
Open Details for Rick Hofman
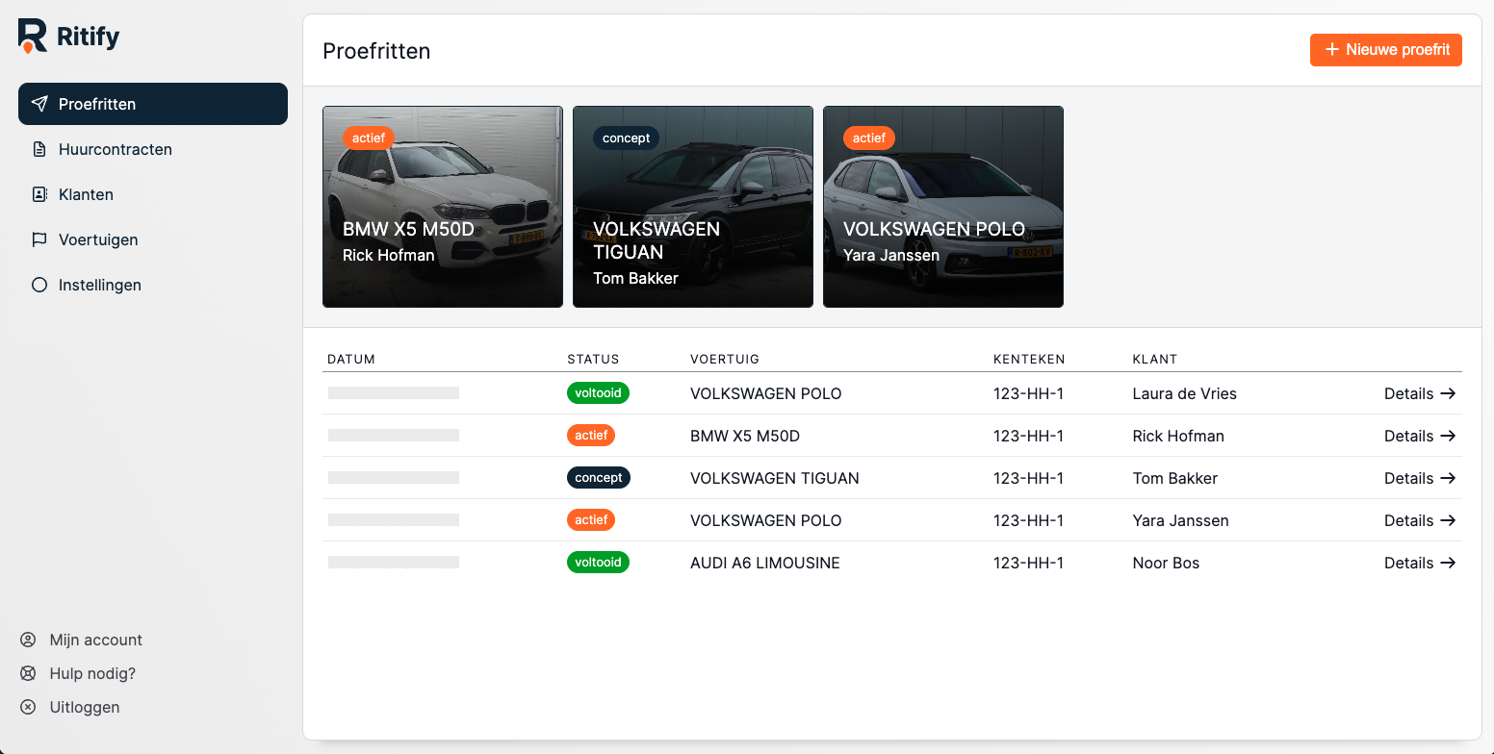click(x=1420, y=436)
